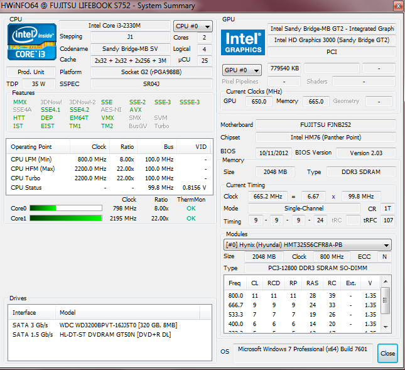This screenshot has height=370, width=405.
Task: Click the CPU Turbo row
Action: click(x=109, y=178)
